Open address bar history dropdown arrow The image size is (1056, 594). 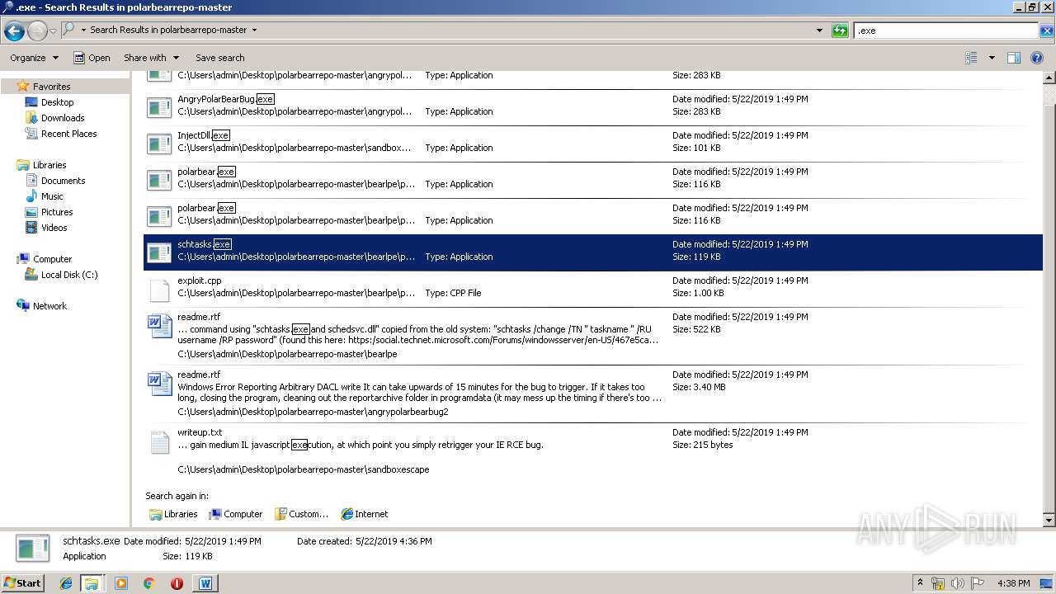click(x=819, y=31)
